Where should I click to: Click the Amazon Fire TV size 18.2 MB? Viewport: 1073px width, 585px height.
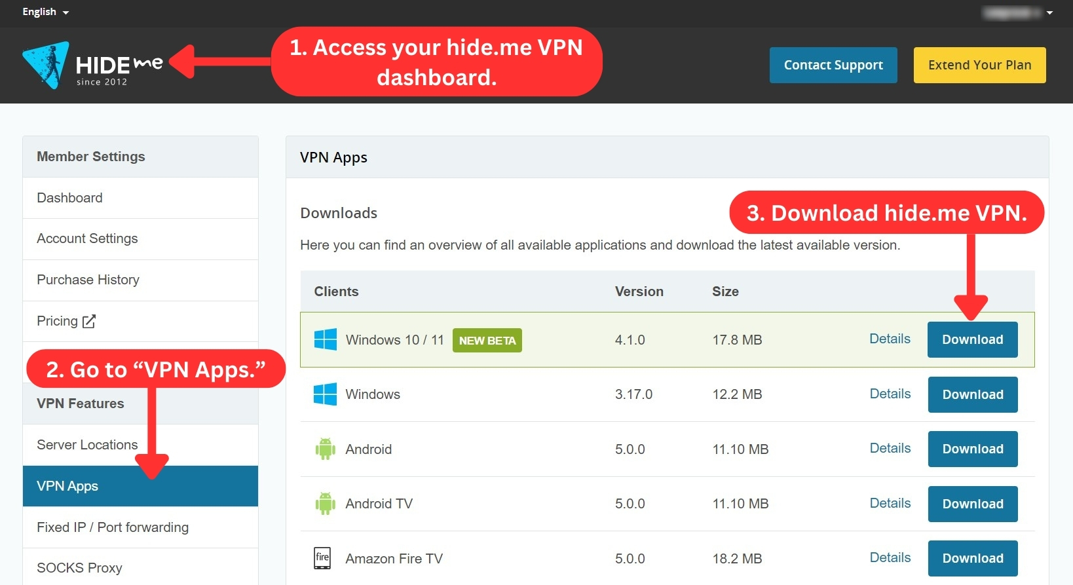coord(737,559)
